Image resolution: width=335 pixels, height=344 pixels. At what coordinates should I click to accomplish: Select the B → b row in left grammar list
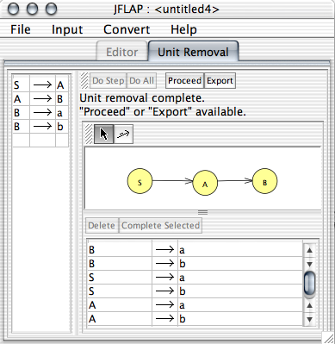tap(40, 127)
